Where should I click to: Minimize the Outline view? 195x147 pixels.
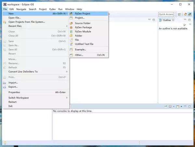185,19
